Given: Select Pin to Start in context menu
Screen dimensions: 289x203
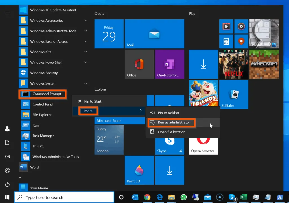Looking at the screenshot, I should point(109,101).
